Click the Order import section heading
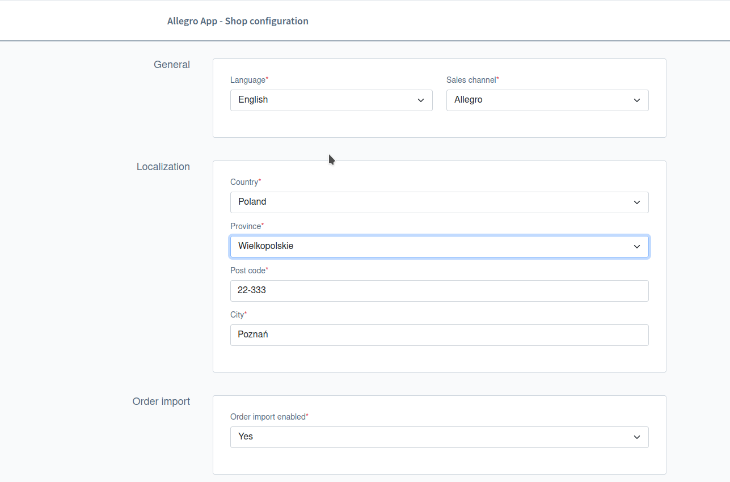The image size is (730, 482). 161,401
